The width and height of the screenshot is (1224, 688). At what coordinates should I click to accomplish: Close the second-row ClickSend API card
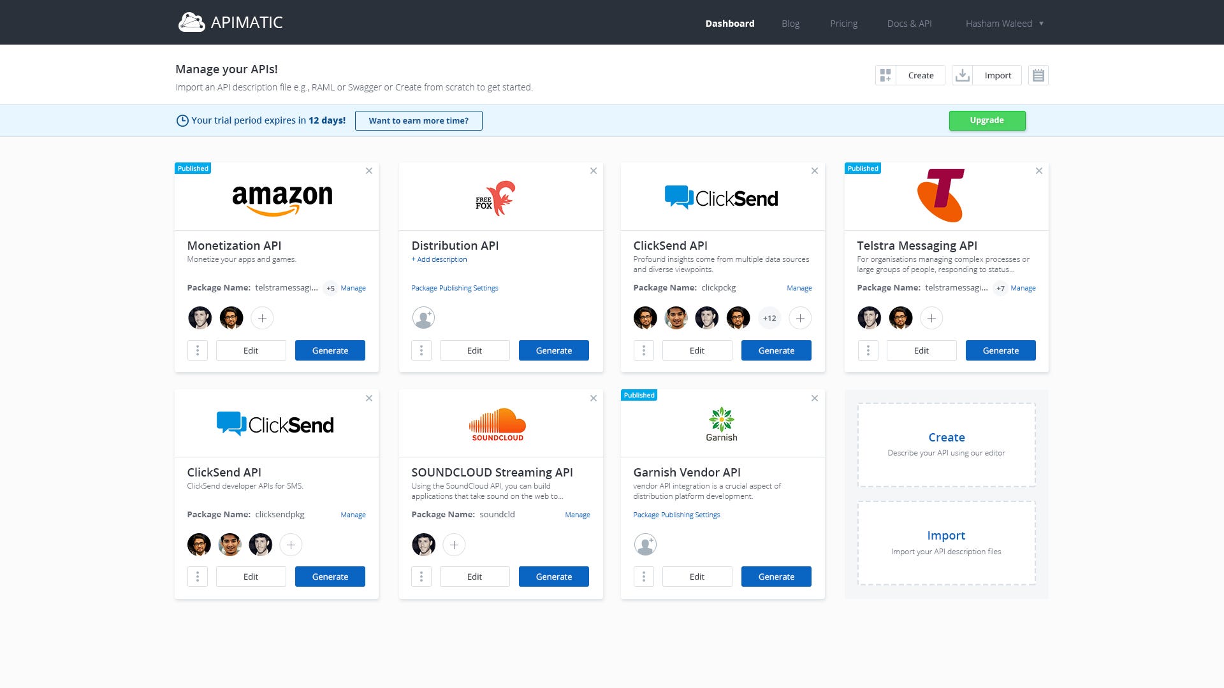(369, 398)
